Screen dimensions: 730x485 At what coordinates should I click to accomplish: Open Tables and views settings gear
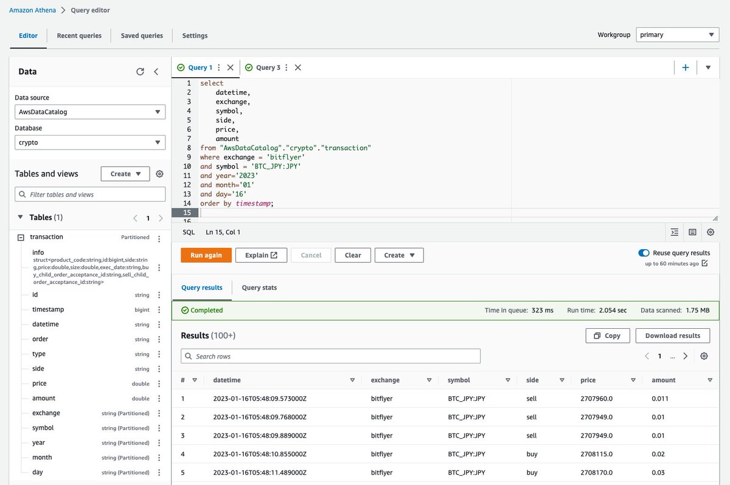coord(159,174)
